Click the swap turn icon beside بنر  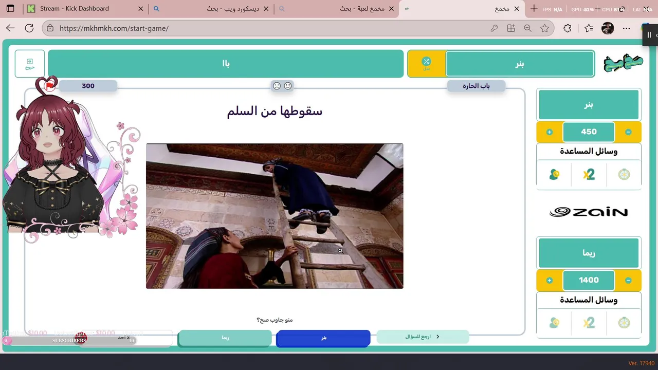point(426,64)
